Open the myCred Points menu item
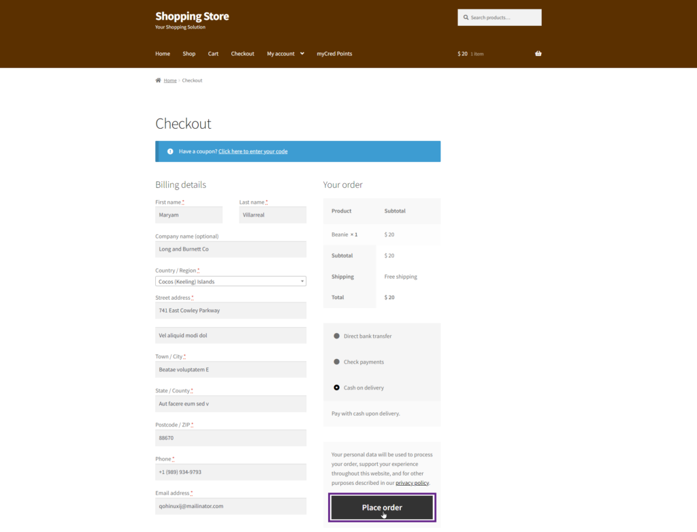The width and height of the screenshot is (697, 532). pyautogui.click(x=334, y=54)
